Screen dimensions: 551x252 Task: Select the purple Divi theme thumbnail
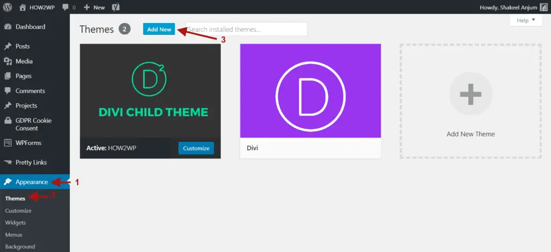coord(310,91)
